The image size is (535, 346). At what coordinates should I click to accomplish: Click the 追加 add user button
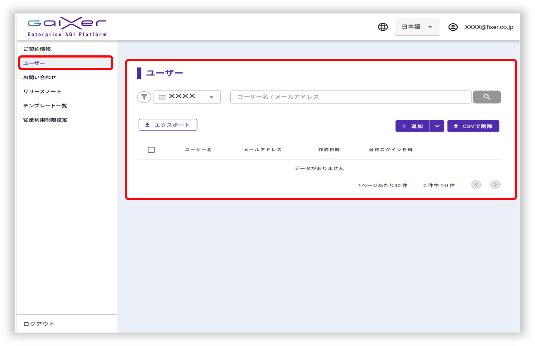pos(412,126)
